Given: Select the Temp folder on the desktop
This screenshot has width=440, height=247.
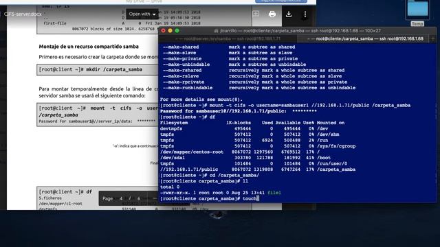Looking at the screenshot, I should [417, 10].
